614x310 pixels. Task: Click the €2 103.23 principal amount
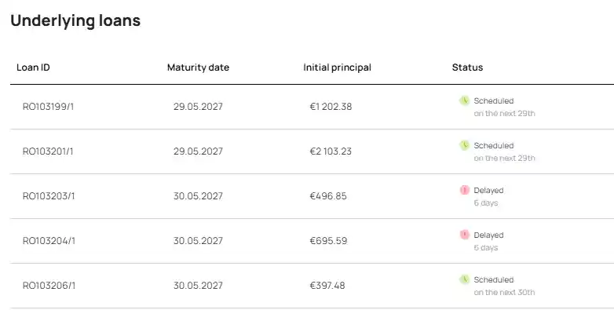click(x=331, y=151)
